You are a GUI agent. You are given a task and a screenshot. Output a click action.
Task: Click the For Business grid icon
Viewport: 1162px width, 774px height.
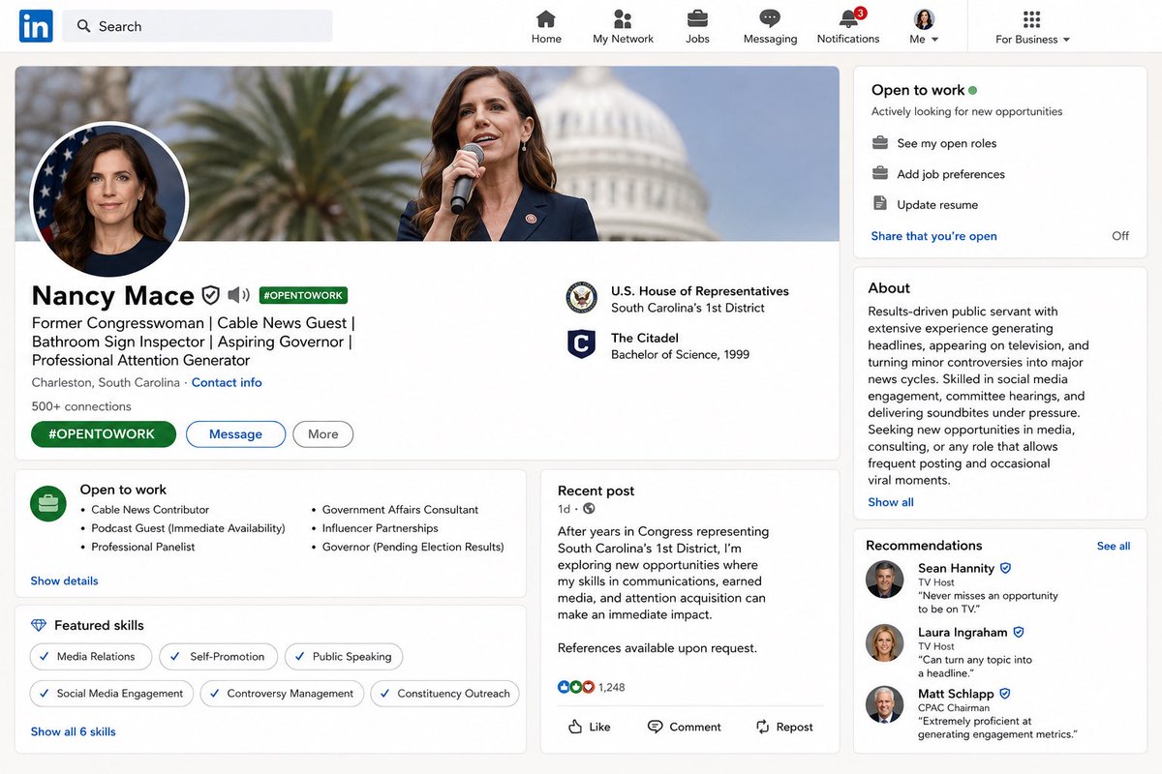click(x=1031, y=19)
